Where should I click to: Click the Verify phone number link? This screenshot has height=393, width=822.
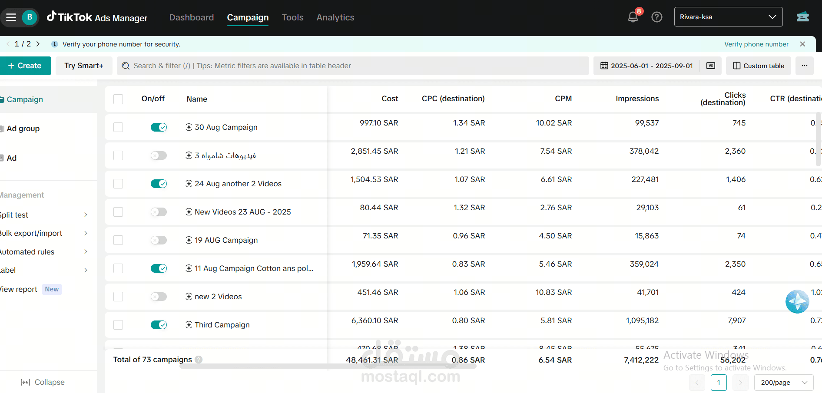[x=756, y=44]
